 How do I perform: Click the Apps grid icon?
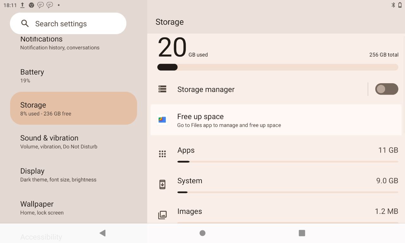click(162, 154)
